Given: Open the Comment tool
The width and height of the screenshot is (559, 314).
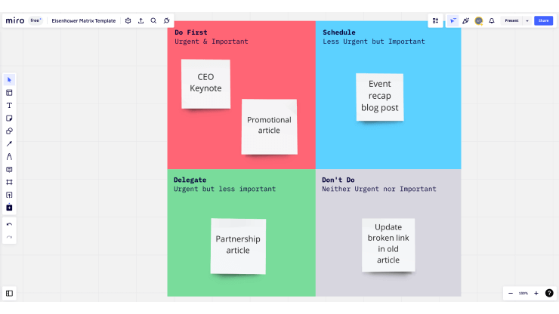Looking at the screenshot, I should click(x=9, y=170).
